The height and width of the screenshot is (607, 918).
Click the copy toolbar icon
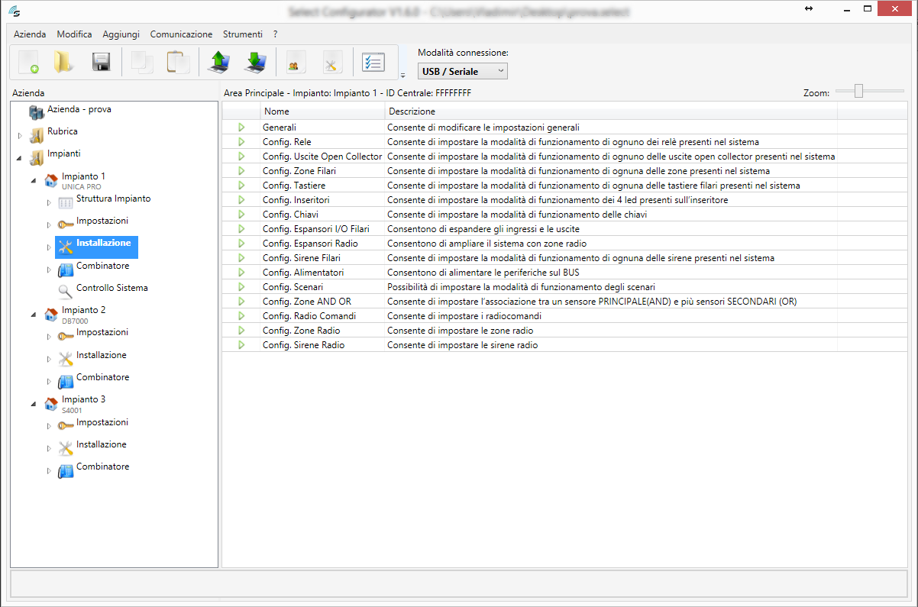click(x=142, y=62)
